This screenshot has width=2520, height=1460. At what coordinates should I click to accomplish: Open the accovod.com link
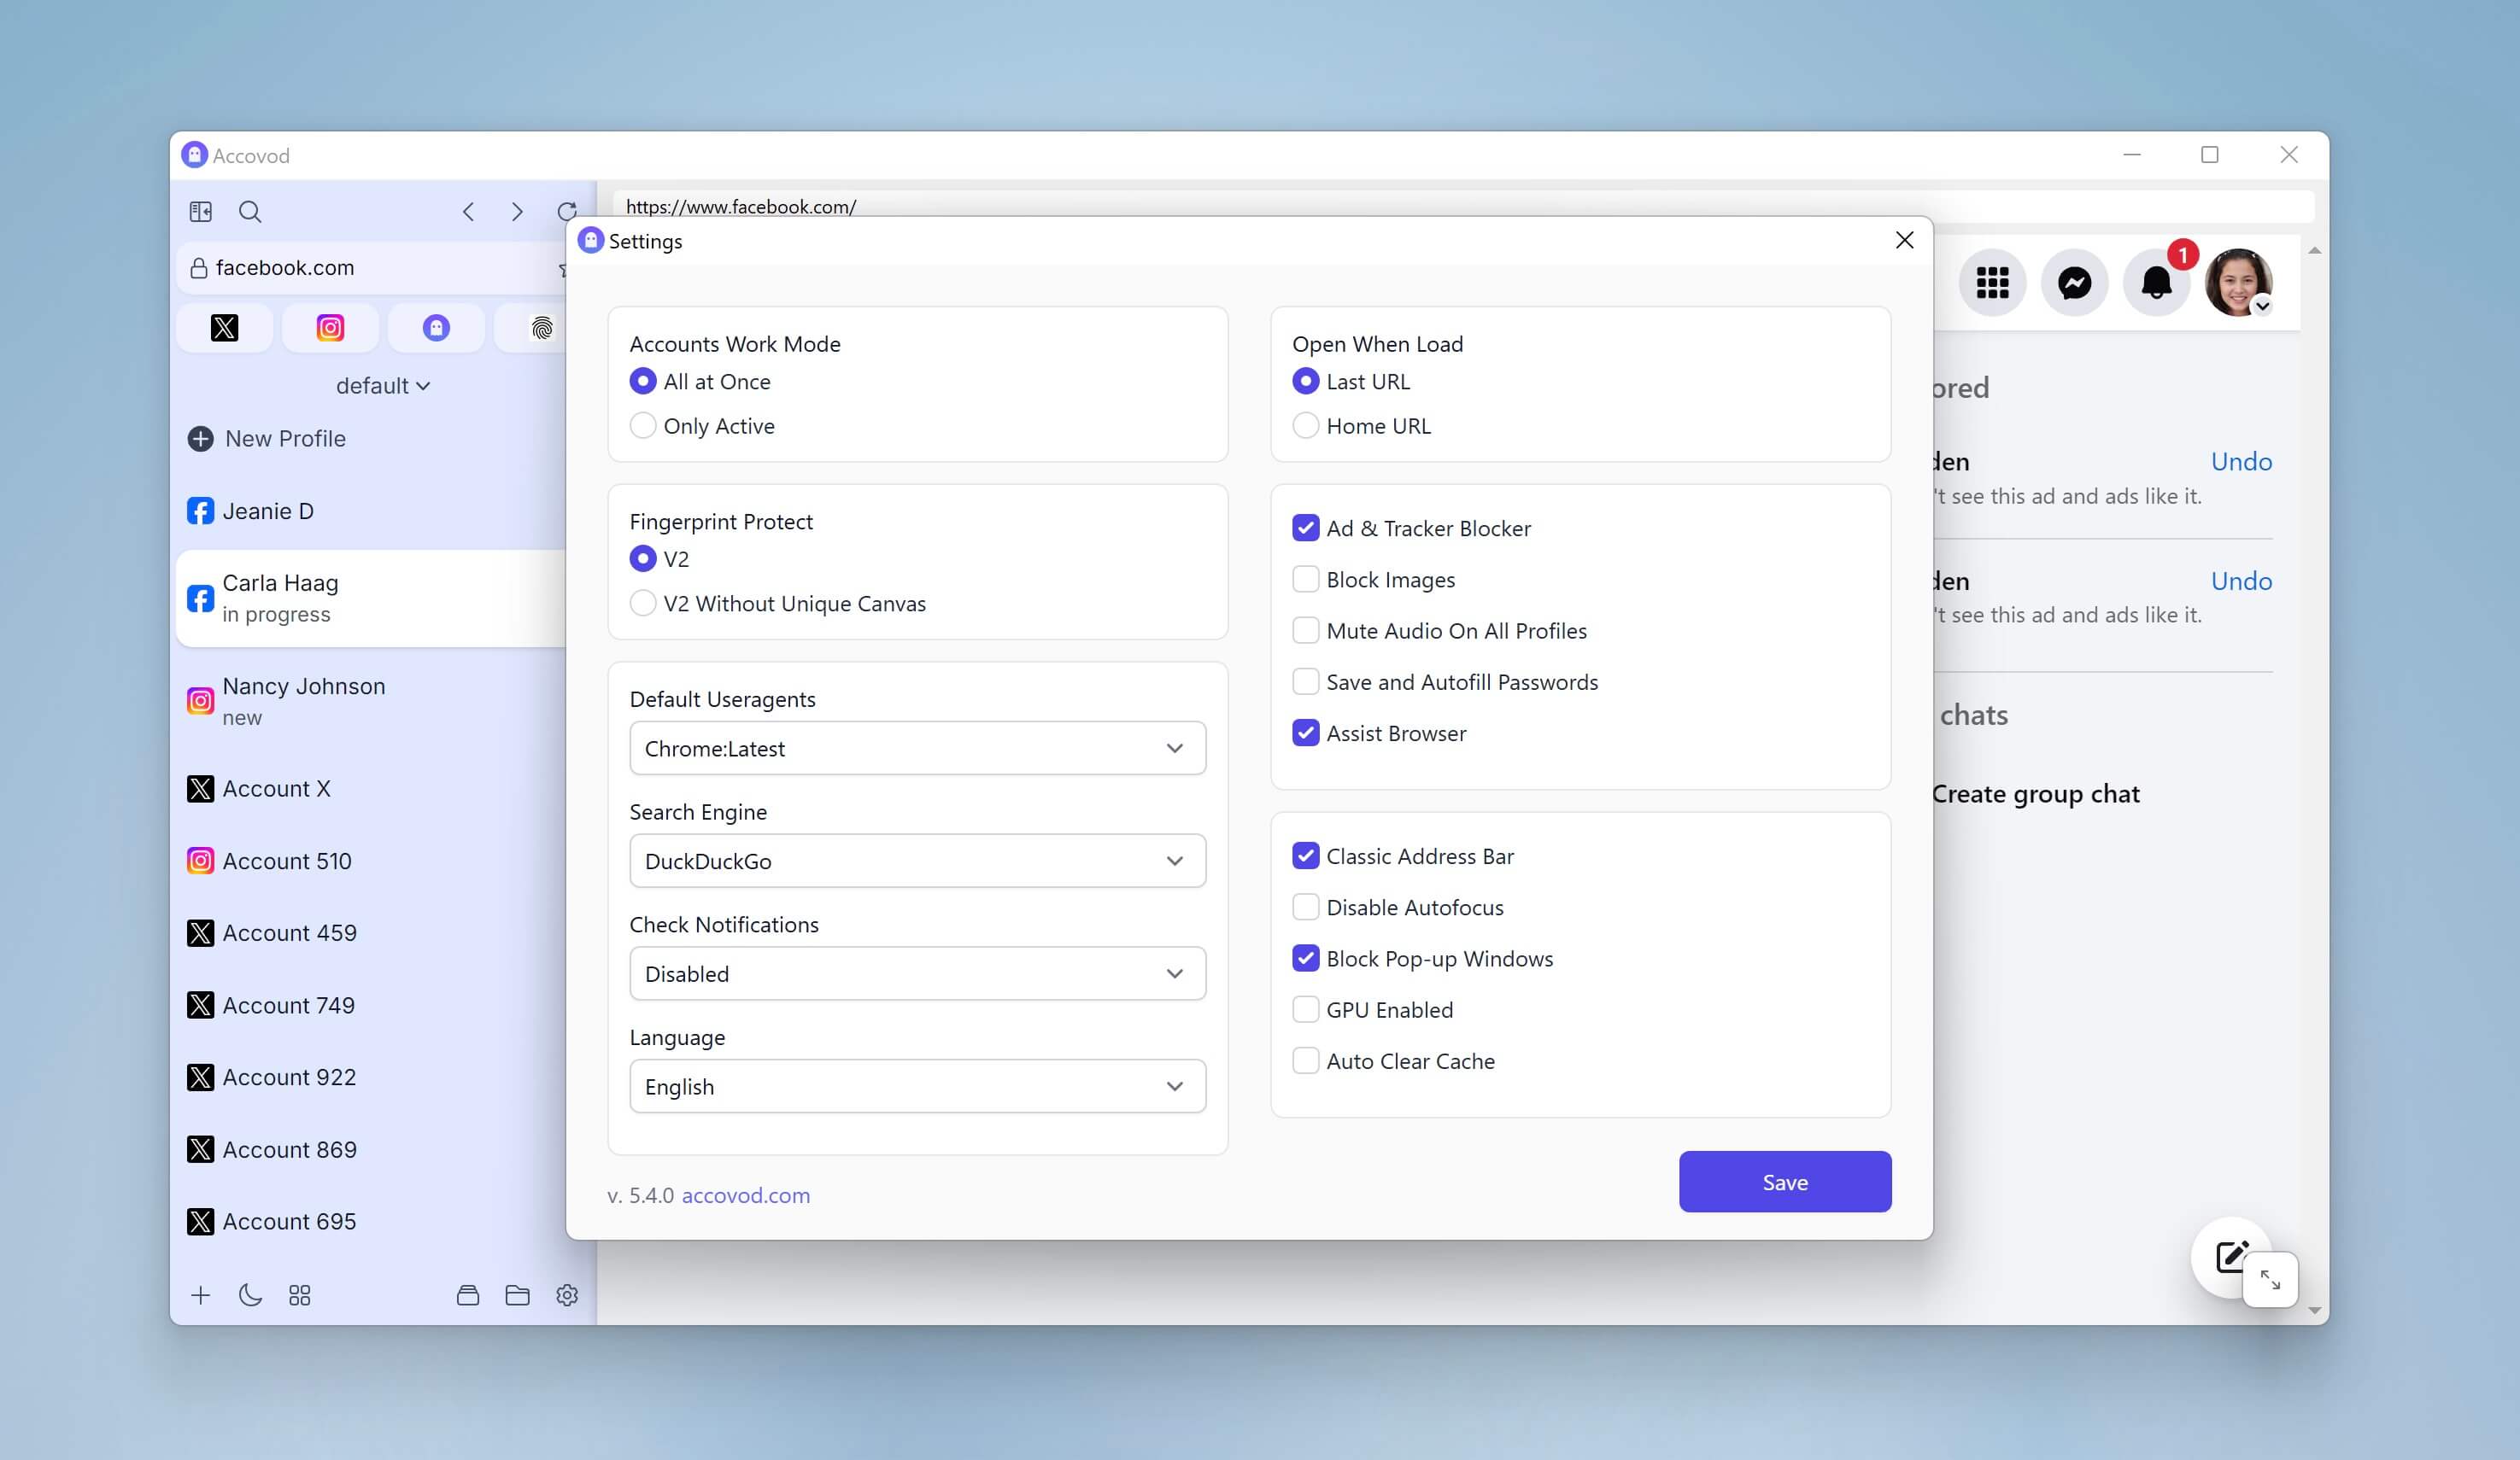[745, 1195]
